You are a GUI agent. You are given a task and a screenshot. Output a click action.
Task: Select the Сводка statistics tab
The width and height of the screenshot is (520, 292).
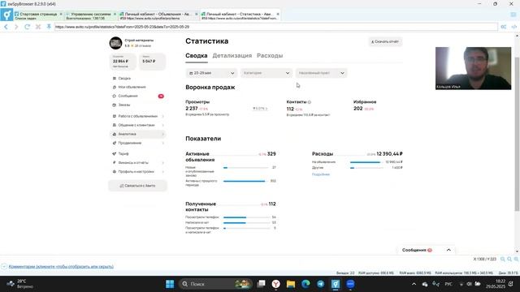(197, 56)
